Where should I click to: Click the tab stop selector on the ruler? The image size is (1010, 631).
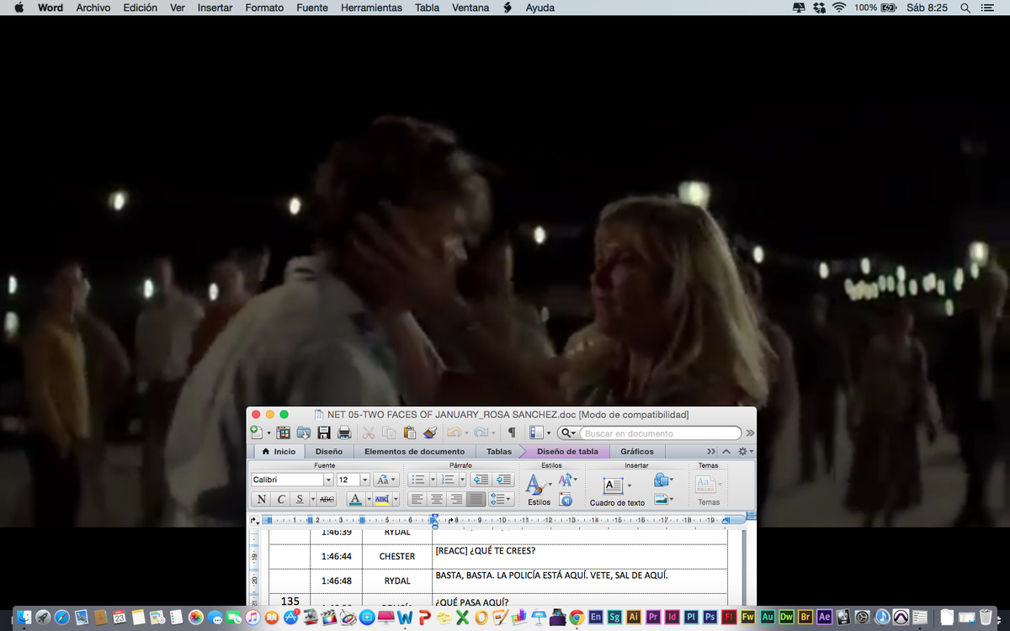(256, 521)
